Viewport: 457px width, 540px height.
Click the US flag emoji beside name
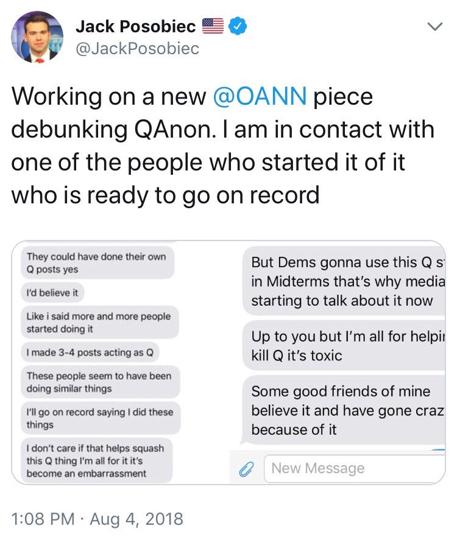[x=213, y=26]
